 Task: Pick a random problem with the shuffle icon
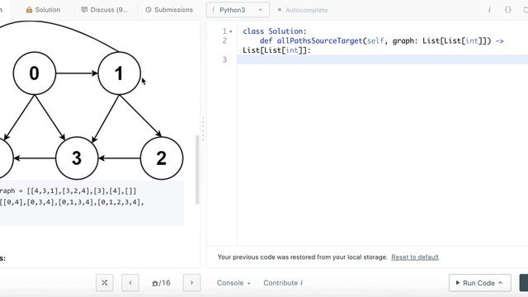click(x=105, y=283)
